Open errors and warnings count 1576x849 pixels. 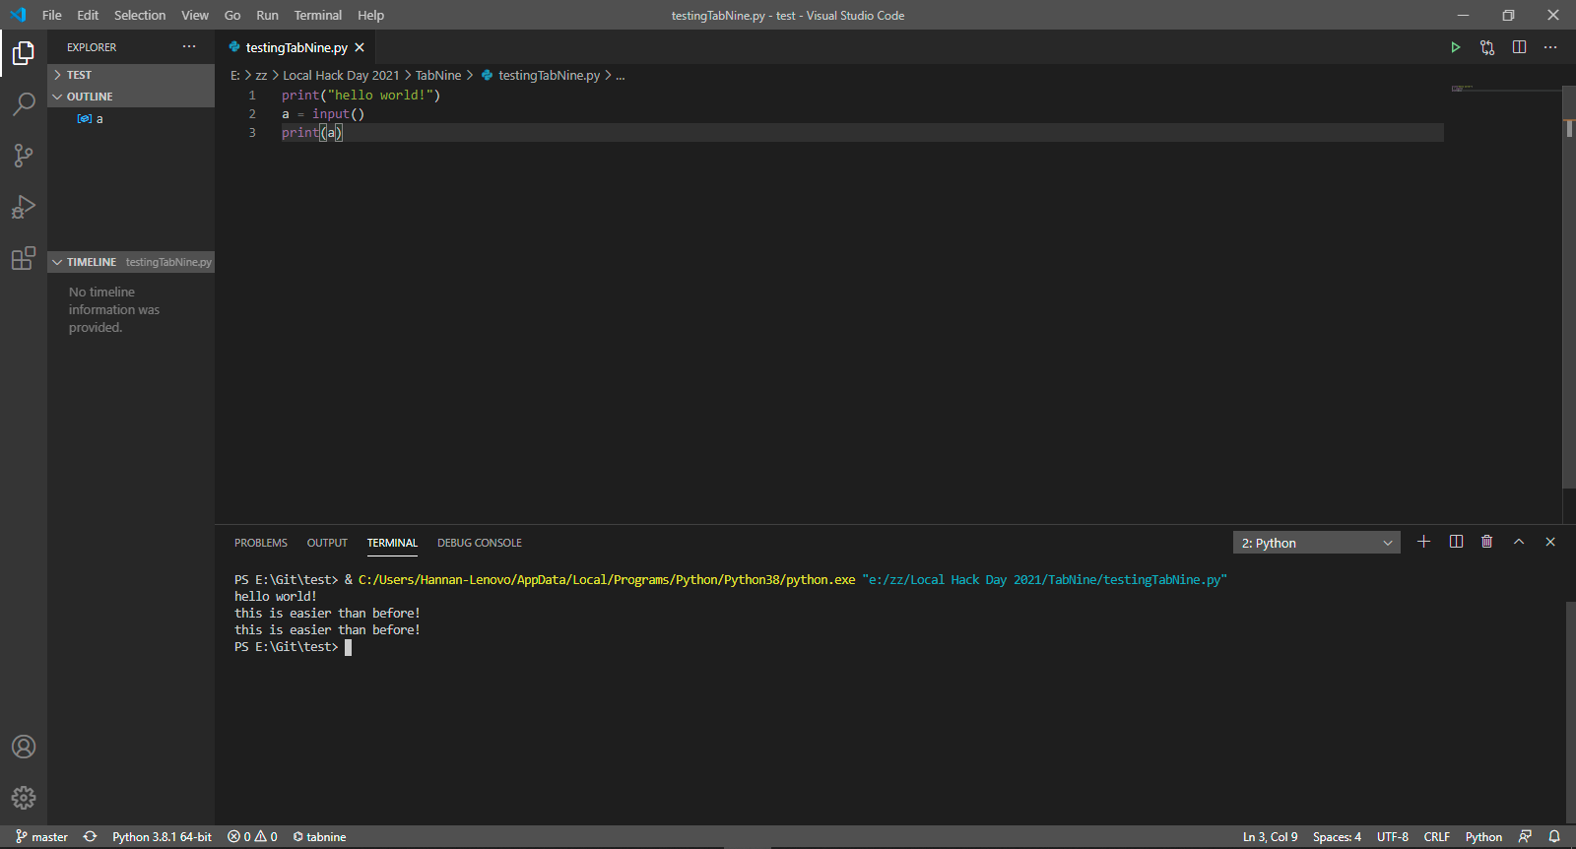(252, 837)
